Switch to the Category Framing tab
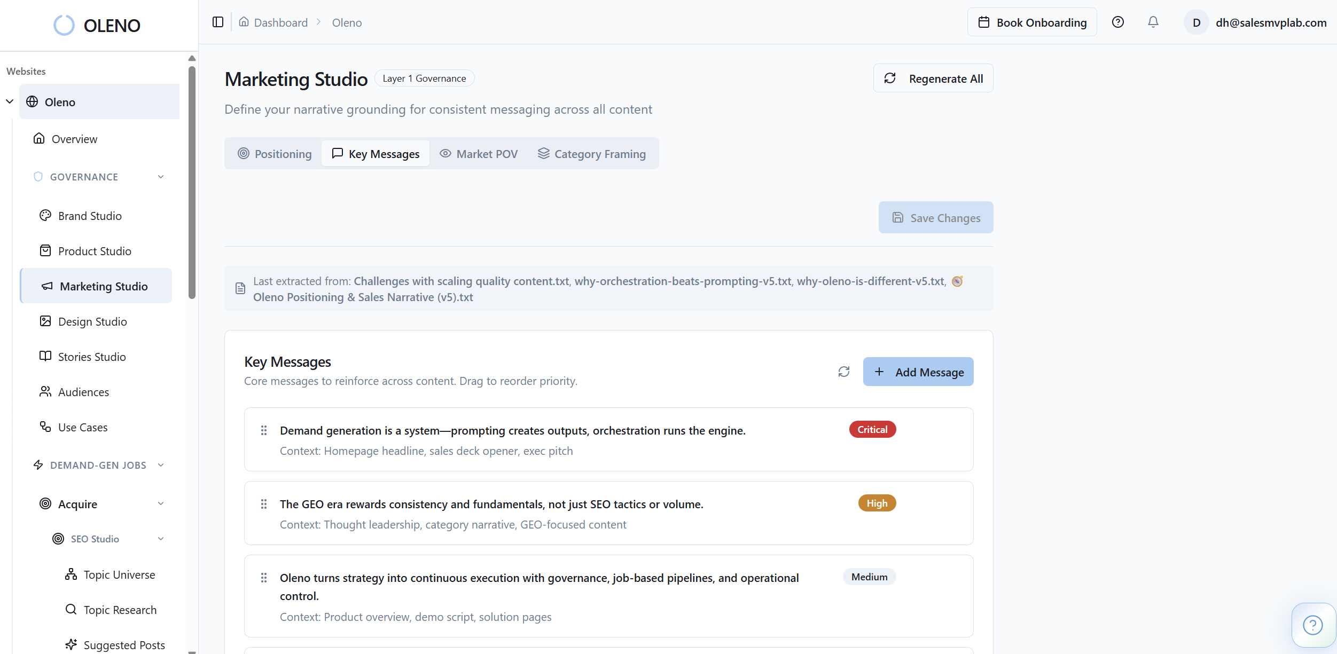 pyautogui.click(x=591, y=154)
